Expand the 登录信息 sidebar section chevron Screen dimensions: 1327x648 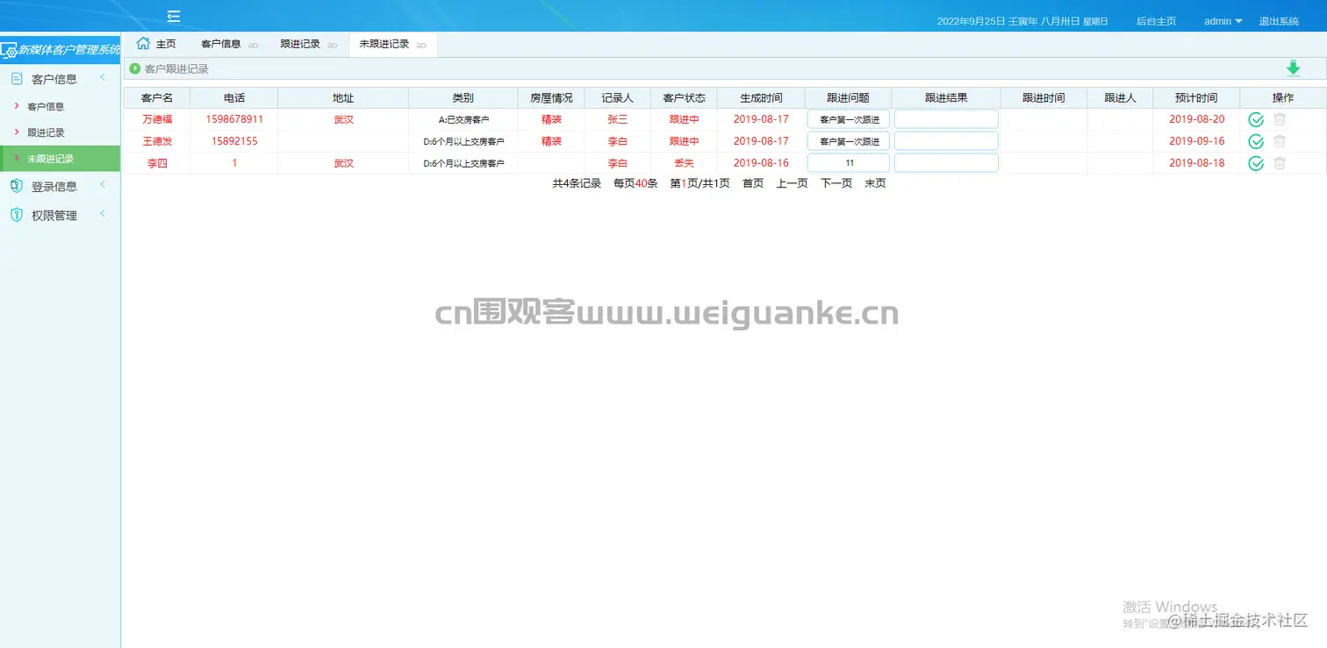pos(102,185)
